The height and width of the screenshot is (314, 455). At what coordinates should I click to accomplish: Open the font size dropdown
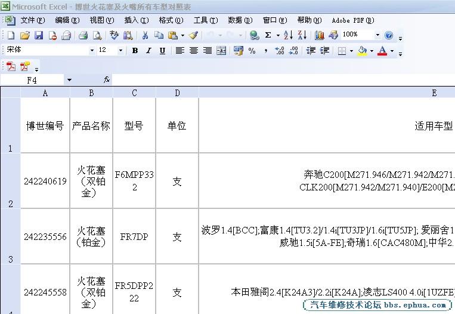tap(120, 51)
